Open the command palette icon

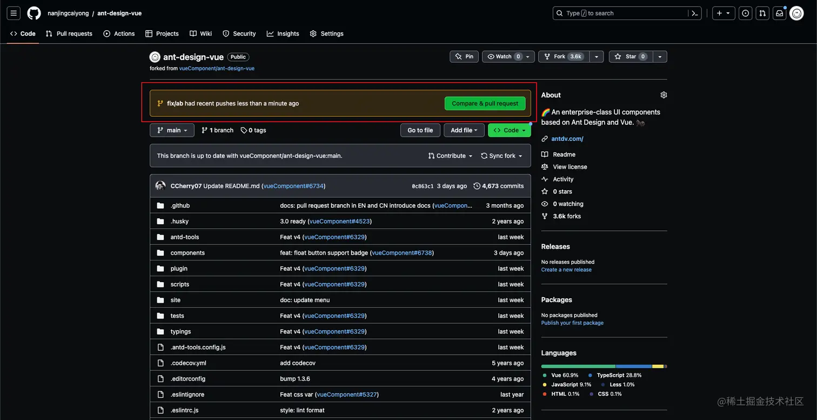695,13
